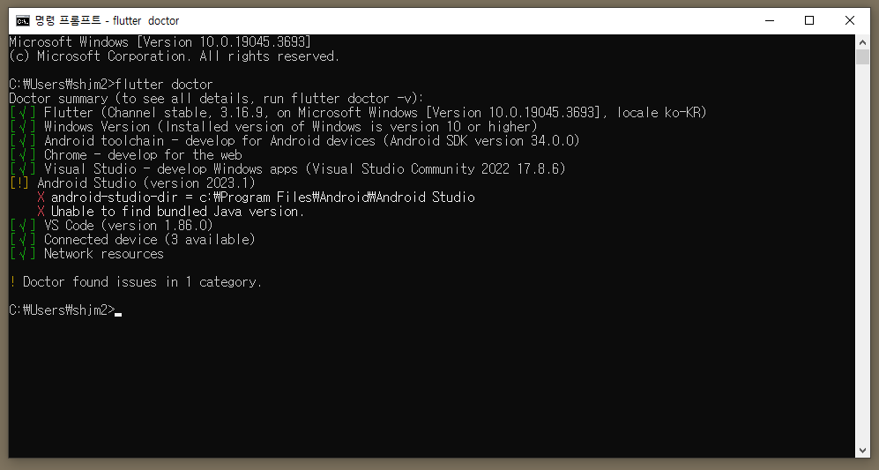This screenshot has height=470, width=879.
Task: Click the green check beside VS Code
Action: [x=23, y=225]
